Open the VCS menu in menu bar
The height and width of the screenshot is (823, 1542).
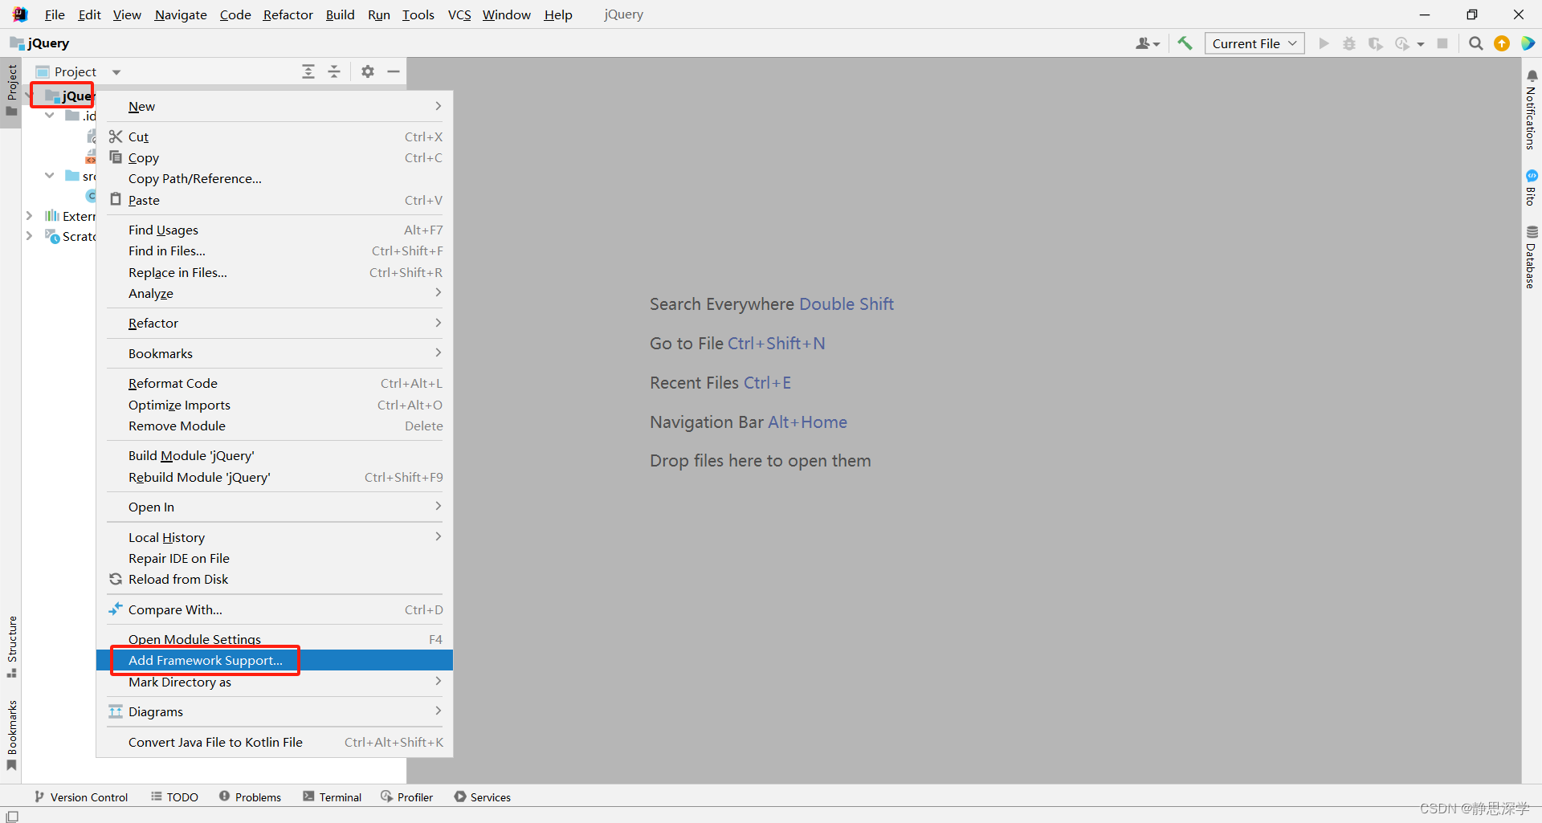[x=459, y=14]
